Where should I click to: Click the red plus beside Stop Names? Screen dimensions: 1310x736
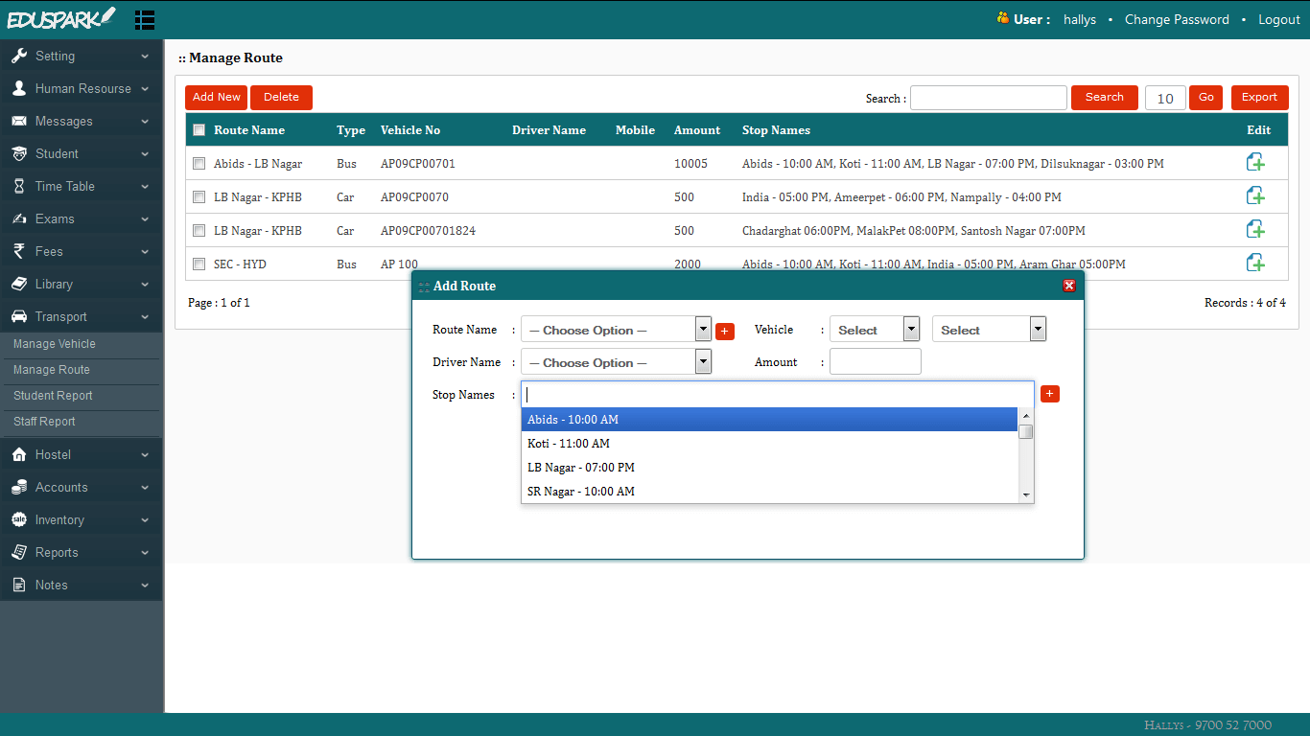pyautogui.click(x=1050, y=393)
